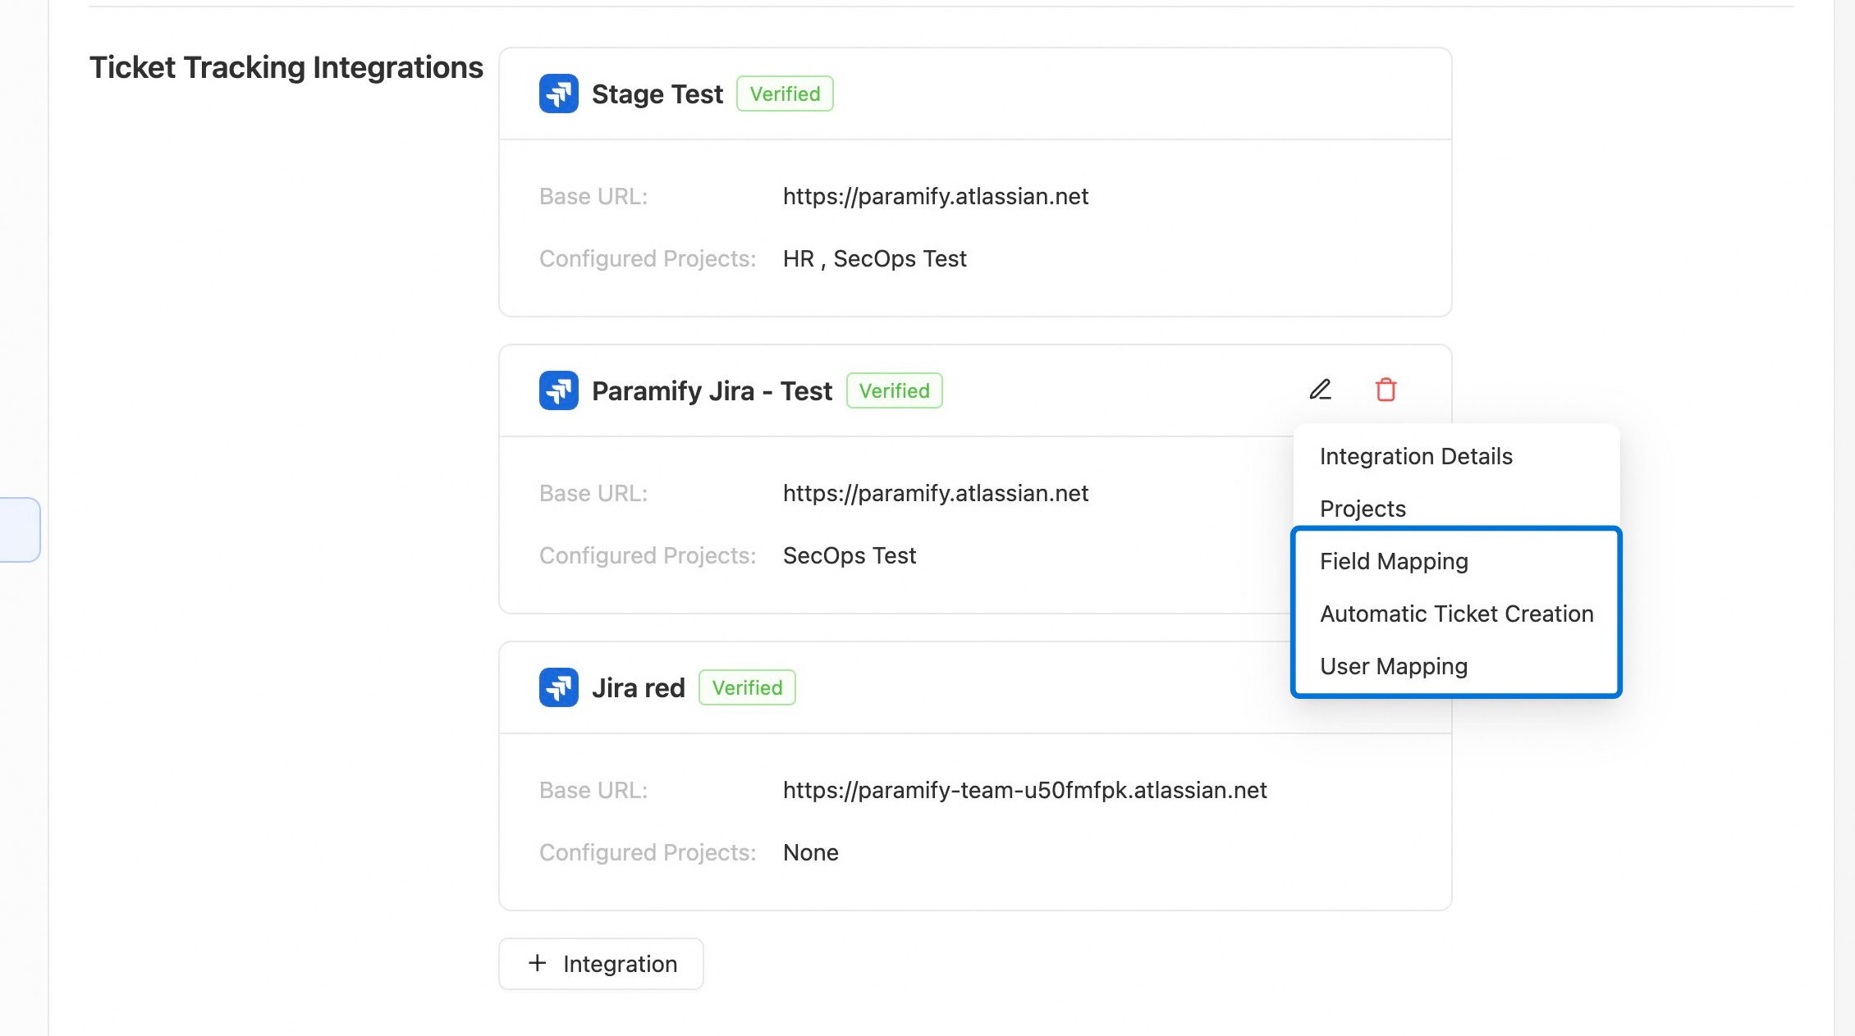
Task: Click 'Configured Projects:' label in Jira red card
Action: (648, 853)
